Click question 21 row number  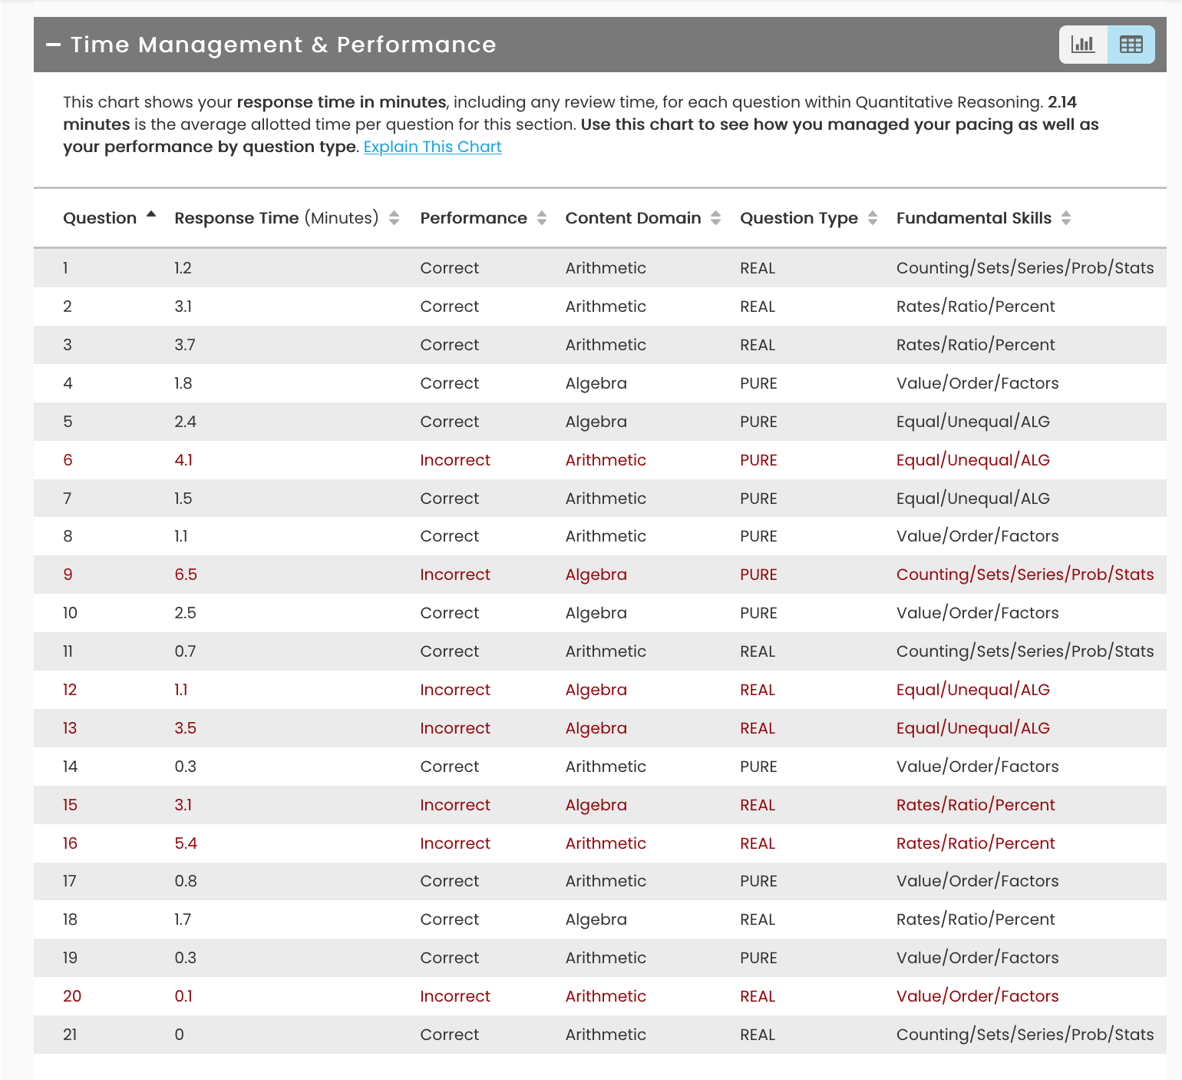point(70,1035)
